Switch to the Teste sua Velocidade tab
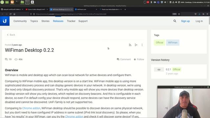The width and height of the screenshot is (210, 118). [x=111, y=10]
